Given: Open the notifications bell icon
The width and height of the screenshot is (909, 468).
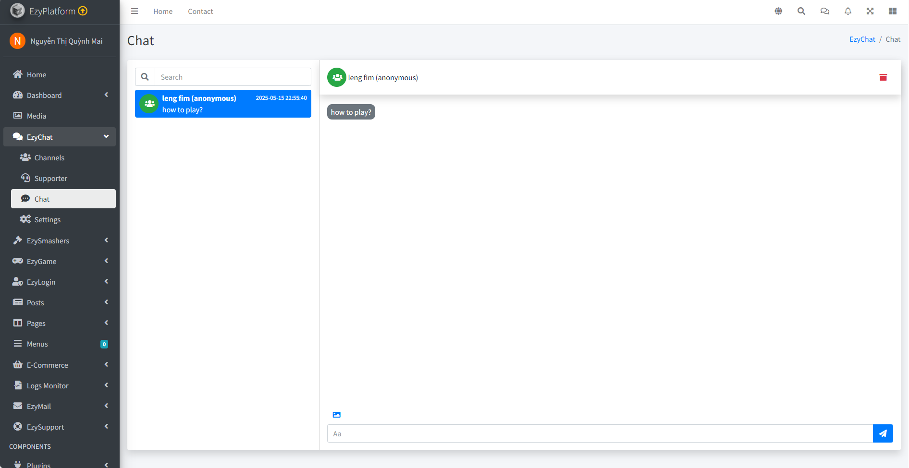Looking at the screenshot, I should (848, 12).
